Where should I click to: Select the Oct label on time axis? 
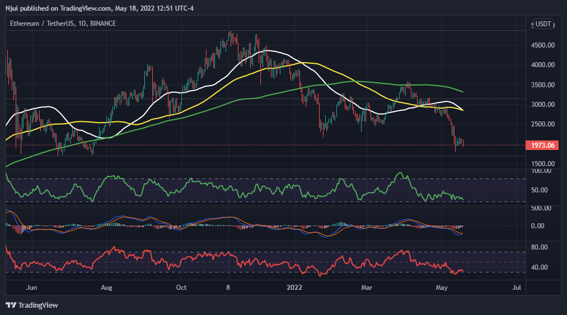coord(181,288)
